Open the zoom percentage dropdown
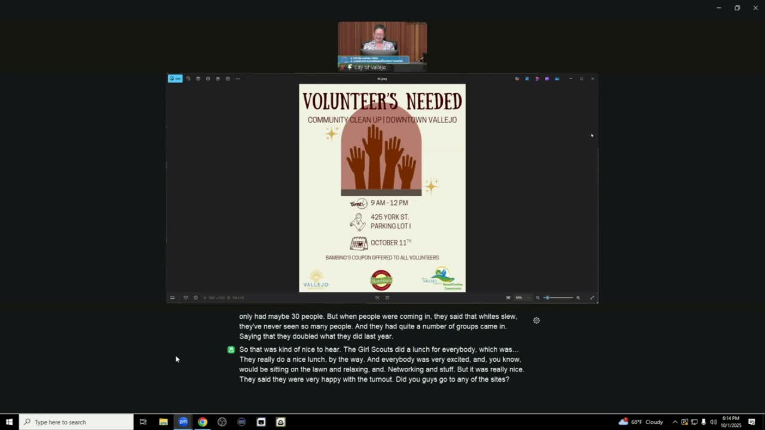 (522, 297)
